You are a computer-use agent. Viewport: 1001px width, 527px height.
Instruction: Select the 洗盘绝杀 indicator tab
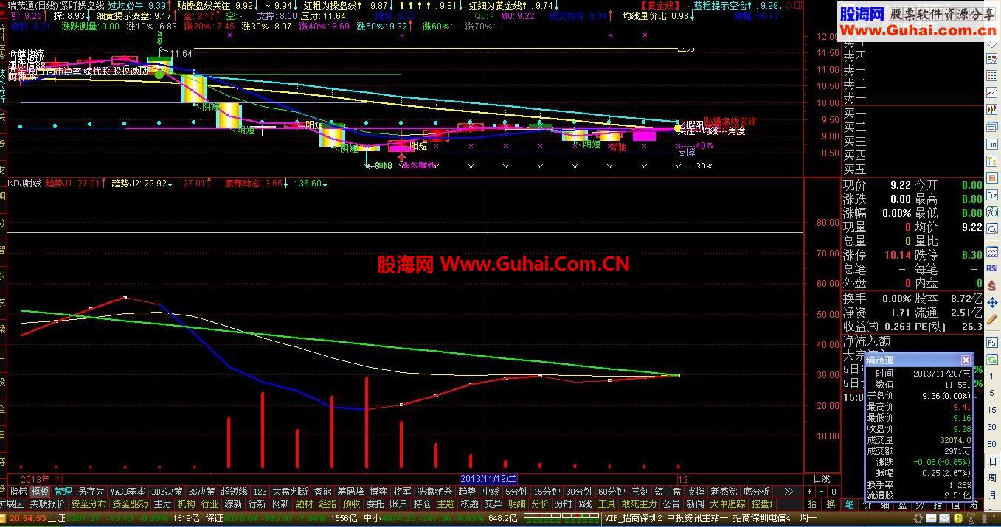(x=434, y=491)
